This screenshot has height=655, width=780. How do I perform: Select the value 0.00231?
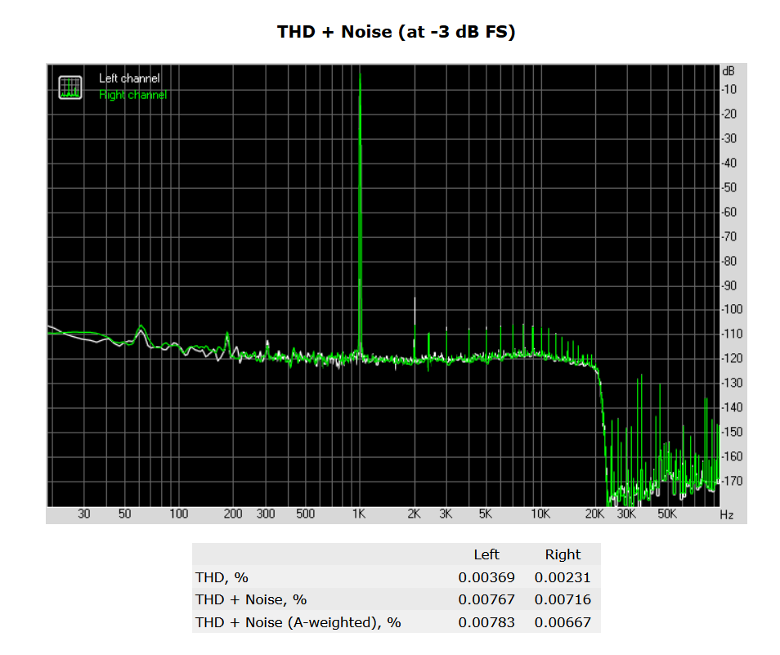(x=563, y=577)
